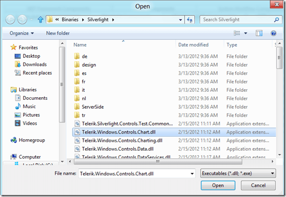Click the Back navigation arrow
This screenshot has height=197, width=286.
click(10, 19)
